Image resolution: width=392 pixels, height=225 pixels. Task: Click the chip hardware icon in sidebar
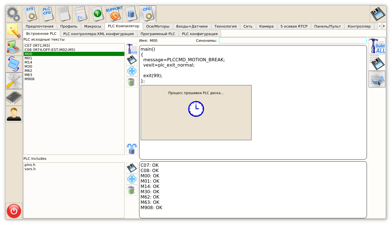[14, 97]
